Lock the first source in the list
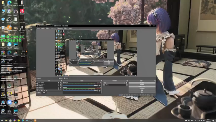This screenshot has width=216, height=122. (60, 83)
